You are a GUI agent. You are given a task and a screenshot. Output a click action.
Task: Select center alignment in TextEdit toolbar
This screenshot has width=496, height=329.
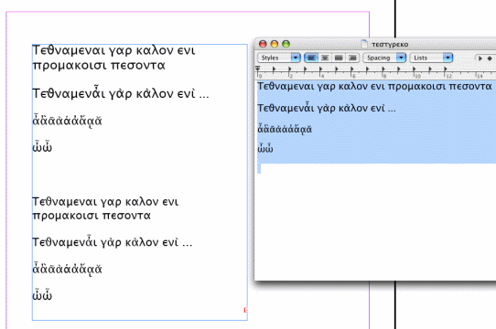click(x=325, y=58)
